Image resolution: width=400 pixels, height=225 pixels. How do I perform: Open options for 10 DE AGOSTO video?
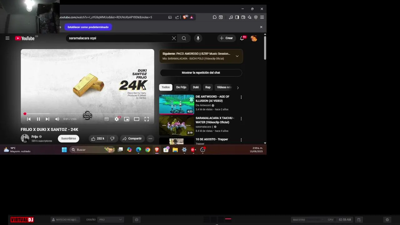click(x=241, y=140)
